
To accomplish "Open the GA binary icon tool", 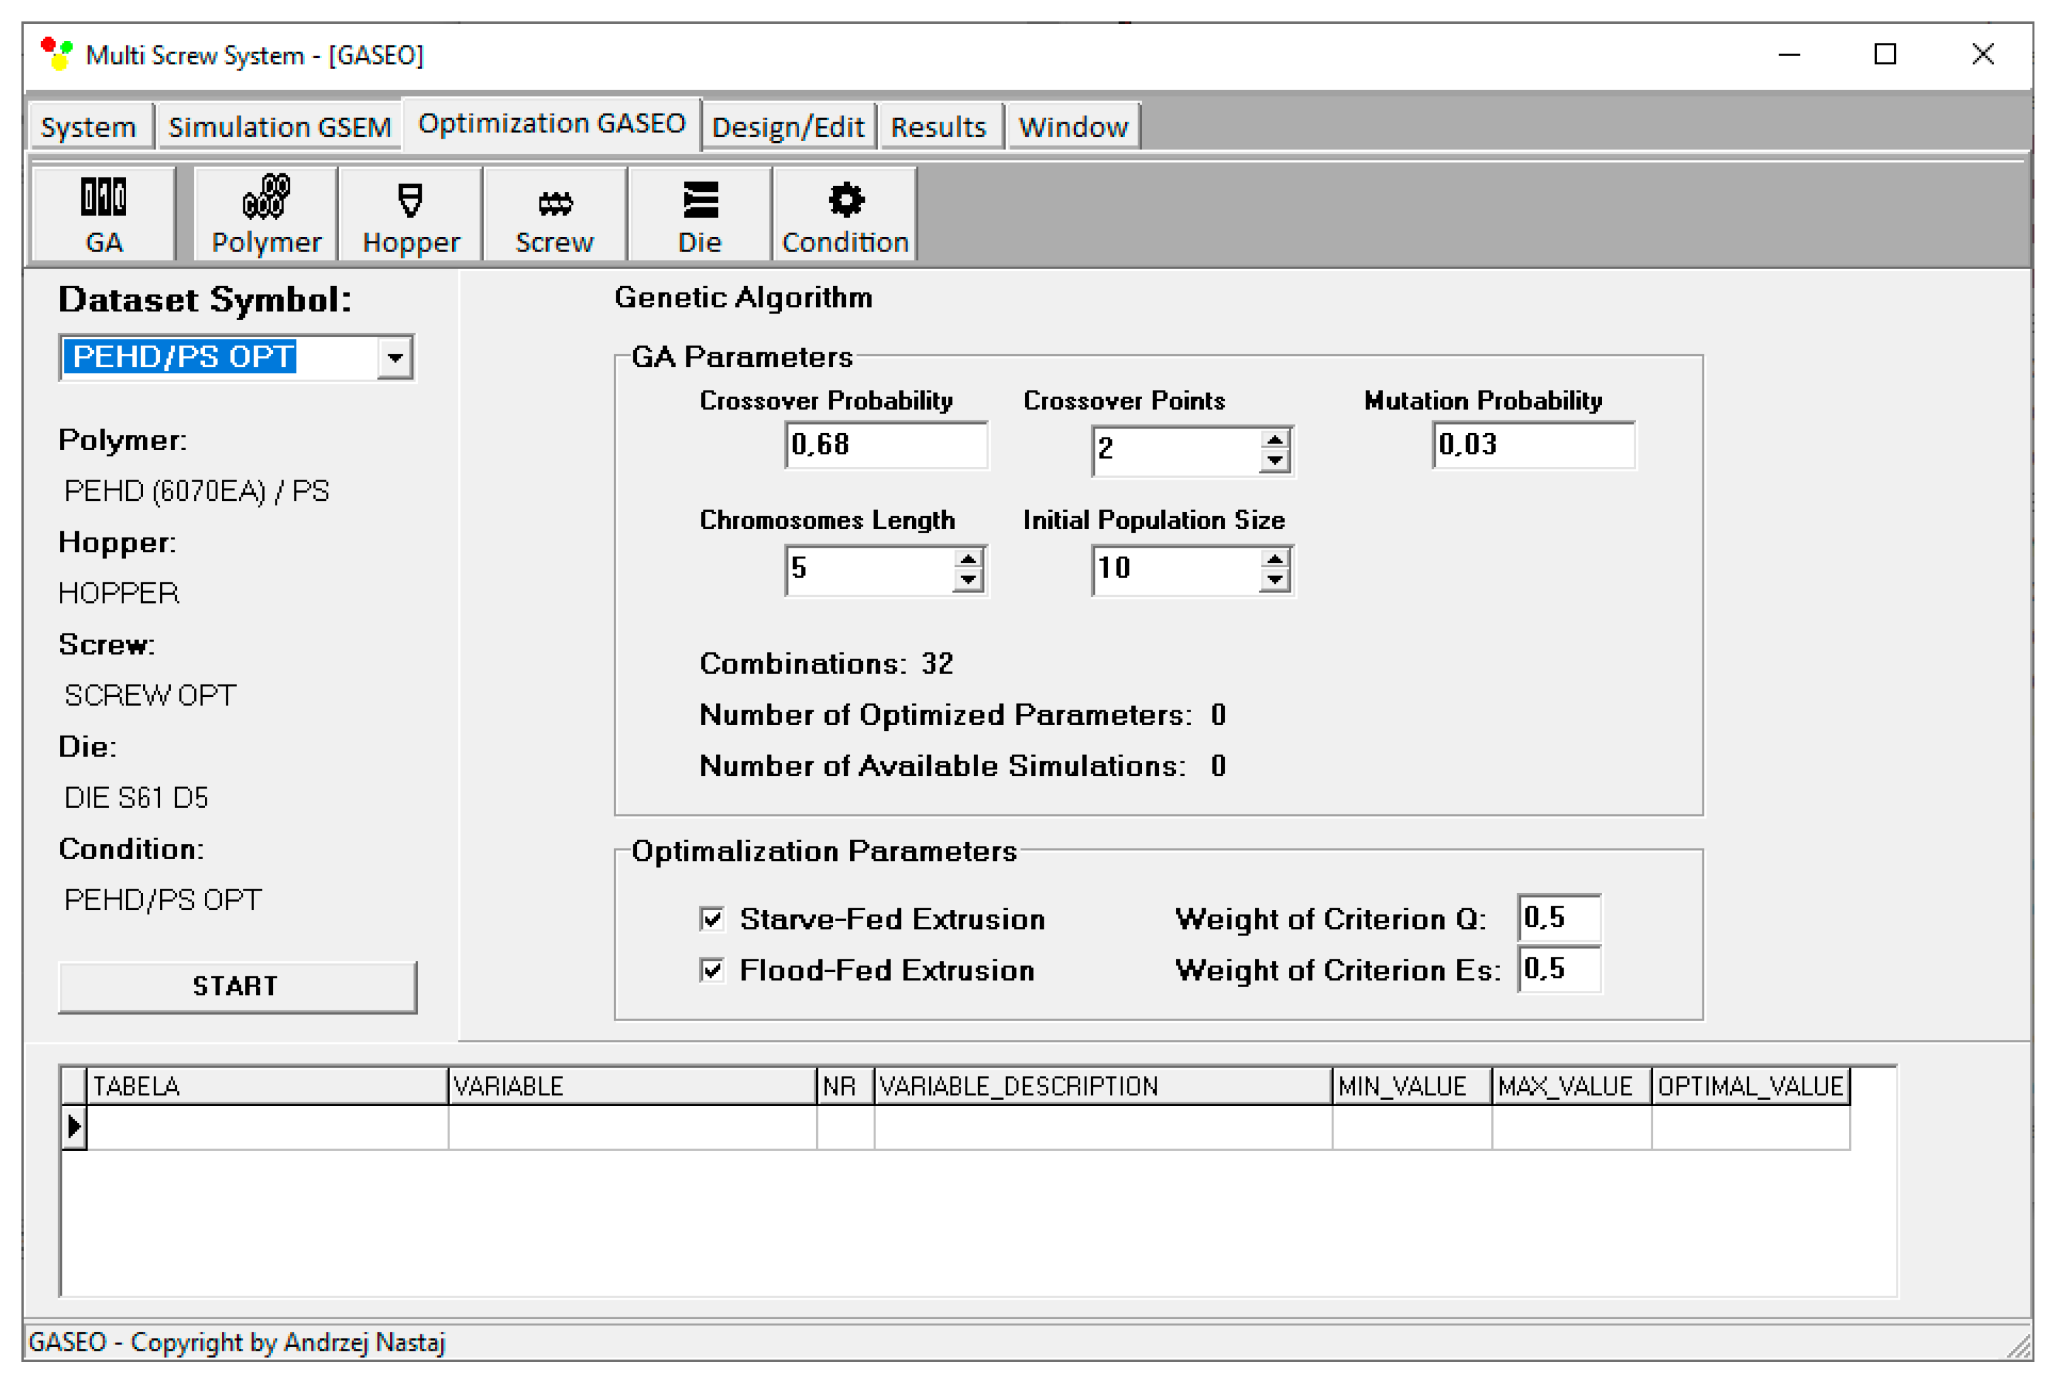I will [x=103, y=215].
